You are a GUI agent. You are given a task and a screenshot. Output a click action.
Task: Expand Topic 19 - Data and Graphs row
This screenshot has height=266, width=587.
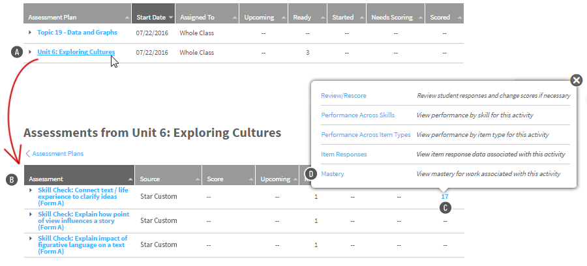pos(30,33)
